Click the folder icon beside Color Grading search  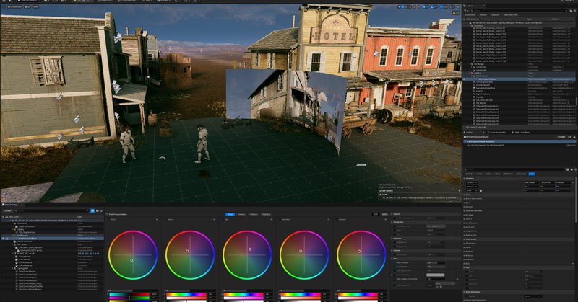pos(98,210)
